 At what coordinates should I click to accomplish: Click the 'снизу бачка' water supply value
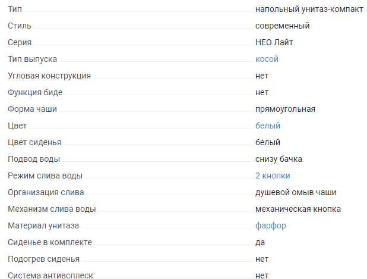click(279, 159)
